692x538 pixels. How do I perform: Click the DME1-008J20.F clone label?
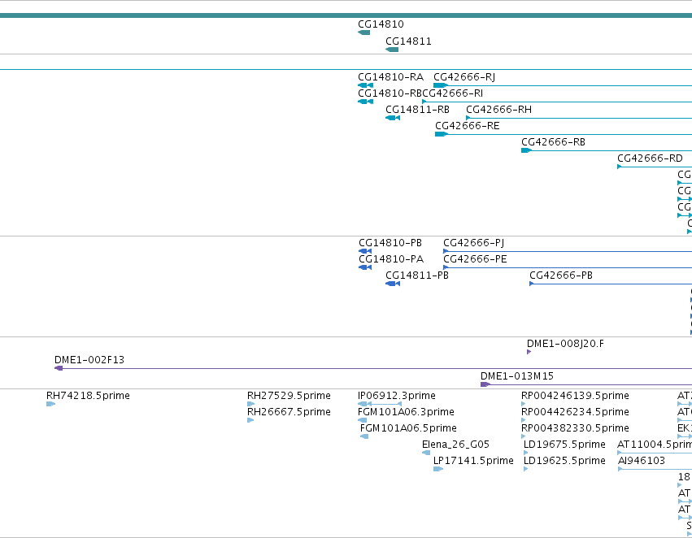[x=565, y=344]
